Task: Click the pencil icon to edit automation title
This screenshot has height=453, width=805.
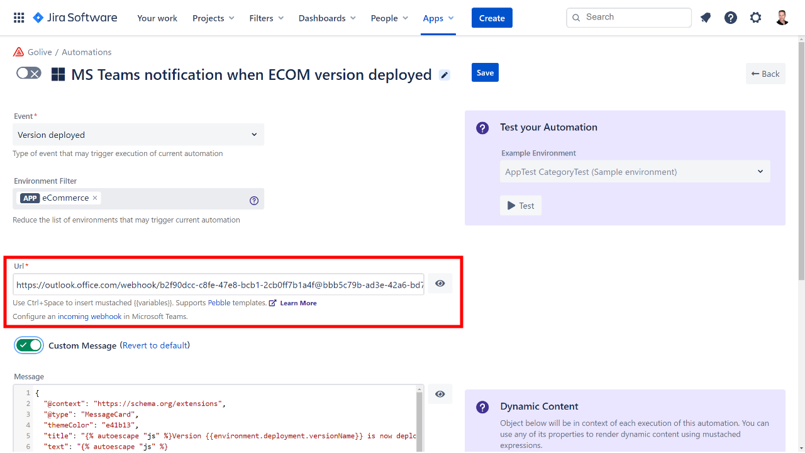Action: [x=445, y=75]
